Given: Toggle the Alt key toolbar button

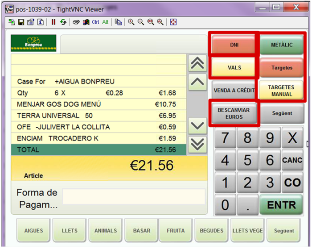Looking at the screenshot, I should click(x=105, y=22).
